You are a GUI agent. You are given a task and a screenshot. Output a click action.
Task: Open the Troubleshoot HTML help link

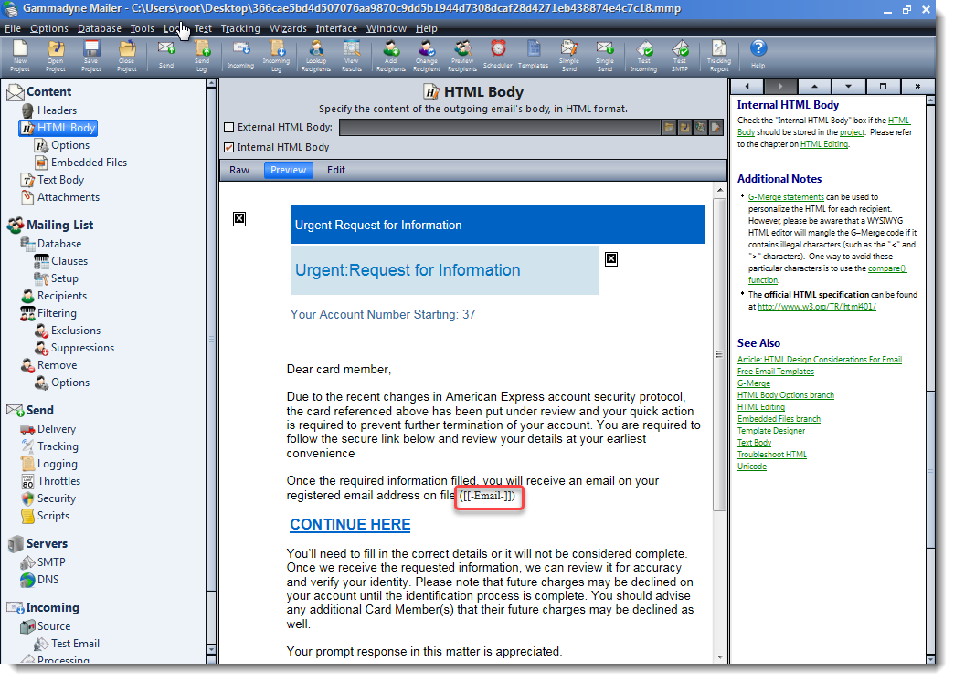pyautogui.click(x=772, y=455)
